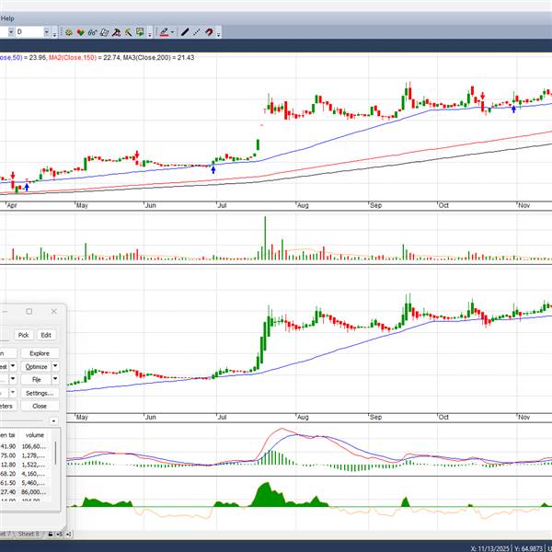Switch to the Sheet 8 tab
Screen dimensions: 552x552
point(29,534)
